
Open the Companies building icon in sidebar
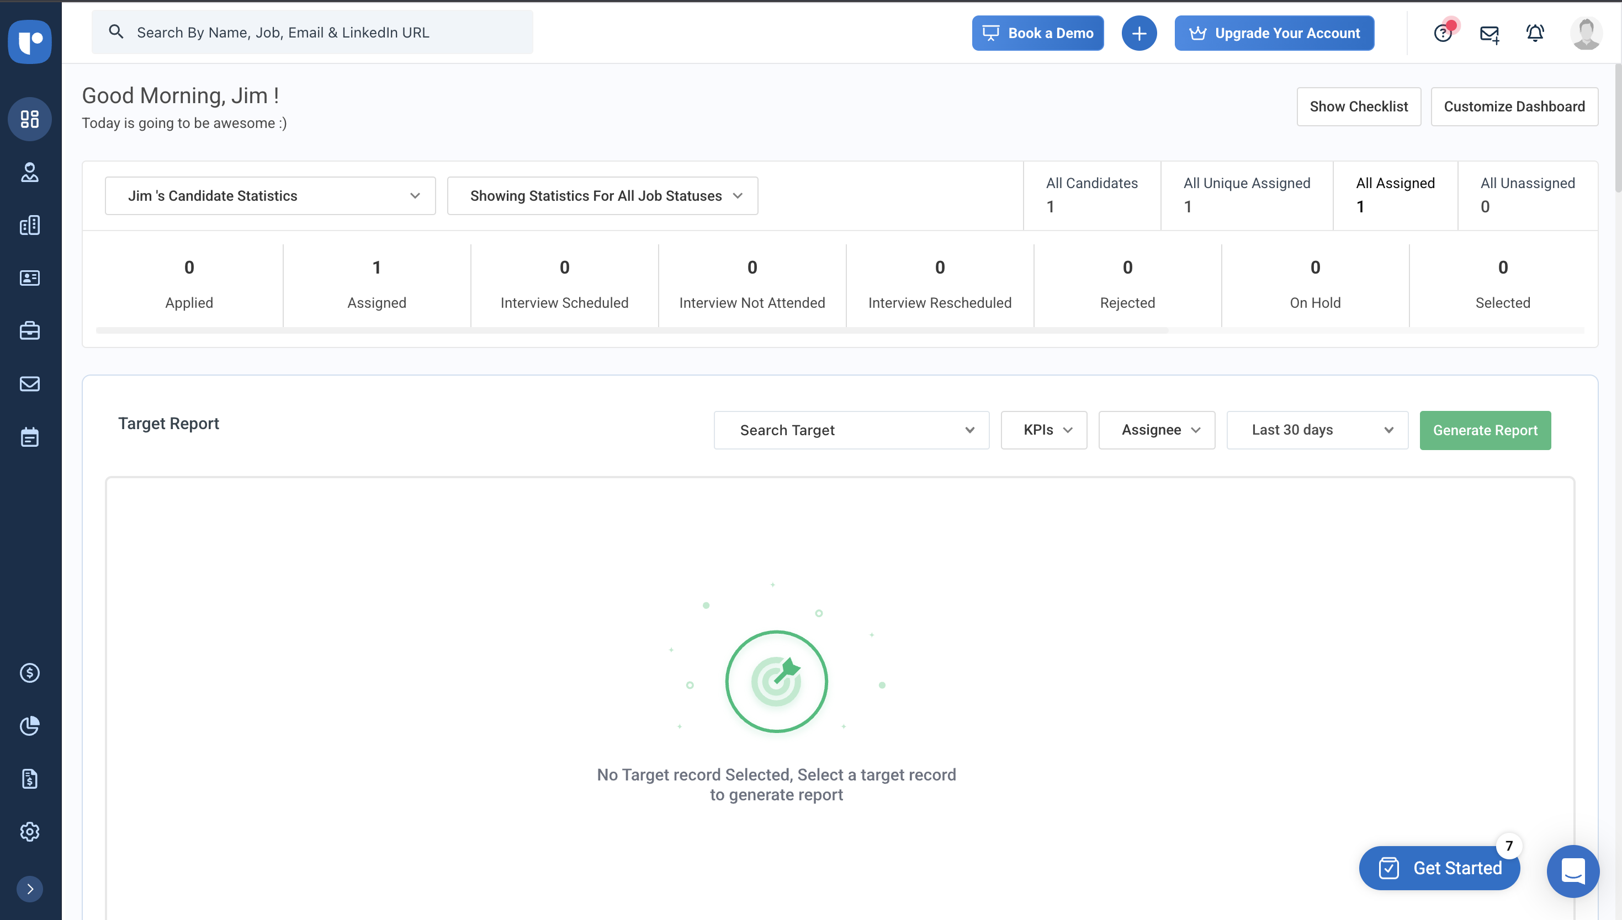click(30, 225)
